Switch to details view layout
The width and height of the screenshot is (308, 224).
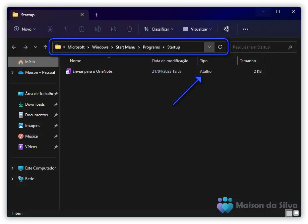pyautogui.click(x=289, y=213)
